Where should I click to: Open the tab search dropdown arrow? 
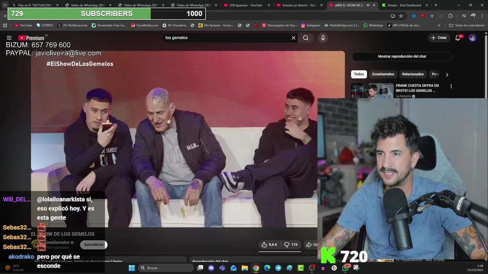5,5
